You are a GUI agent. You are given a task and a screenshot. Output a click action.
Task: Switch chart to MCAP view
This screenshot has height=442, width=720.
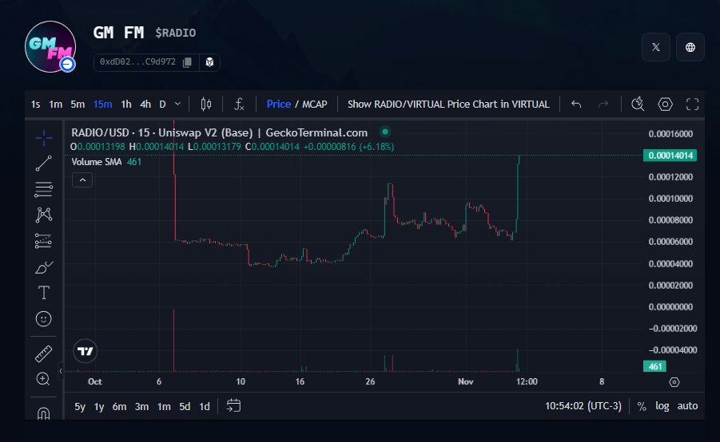pyautogui.click(x=315, y=105)
